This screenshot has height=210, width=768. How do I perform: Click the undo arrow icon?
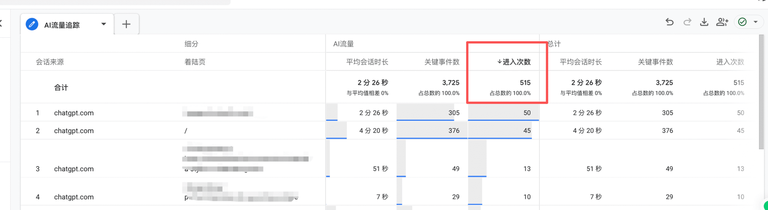[670, 22]
